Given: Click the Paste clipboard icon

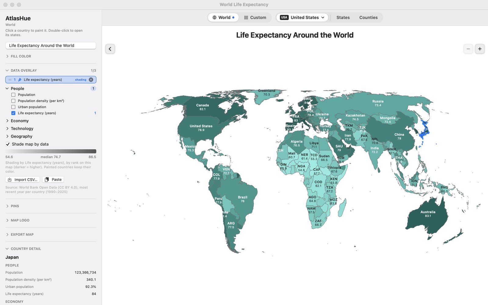Looking at the screenshot, I should point(47,180).
